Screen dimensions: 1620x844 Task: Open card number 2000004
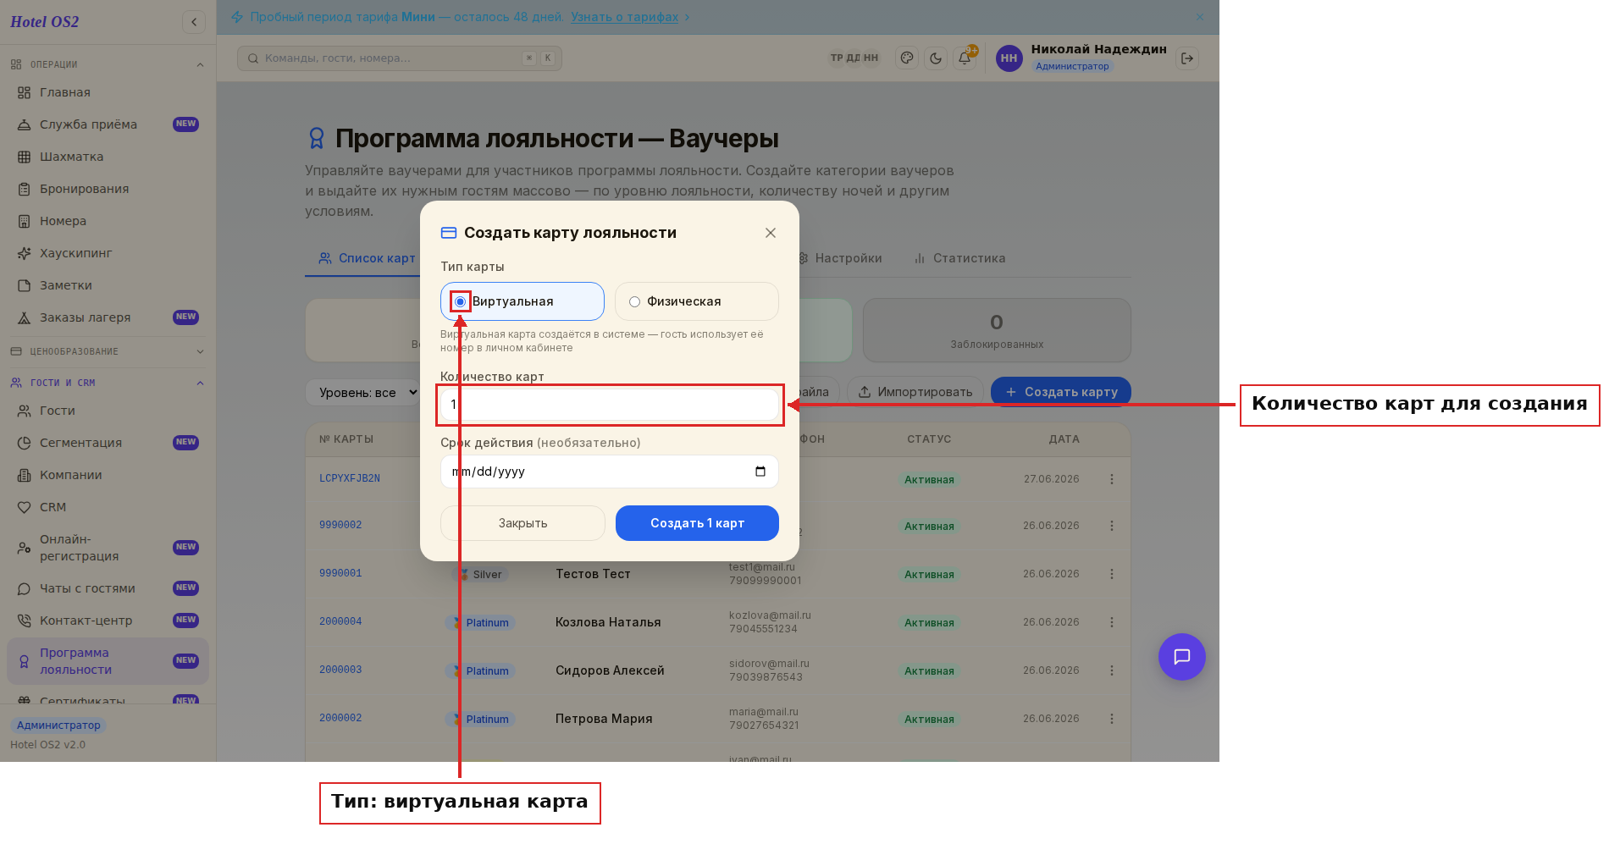[x=340, y=621]
